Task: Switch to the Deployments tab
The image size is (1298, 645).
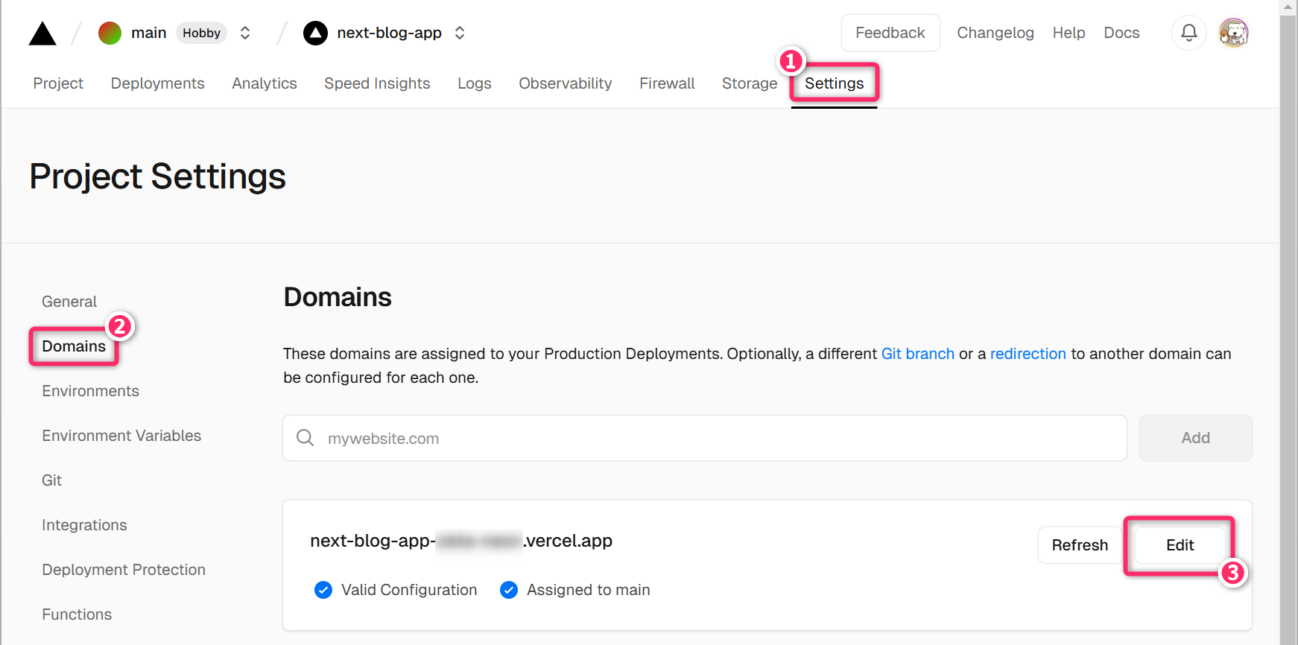Action: [x=157, y=83]
